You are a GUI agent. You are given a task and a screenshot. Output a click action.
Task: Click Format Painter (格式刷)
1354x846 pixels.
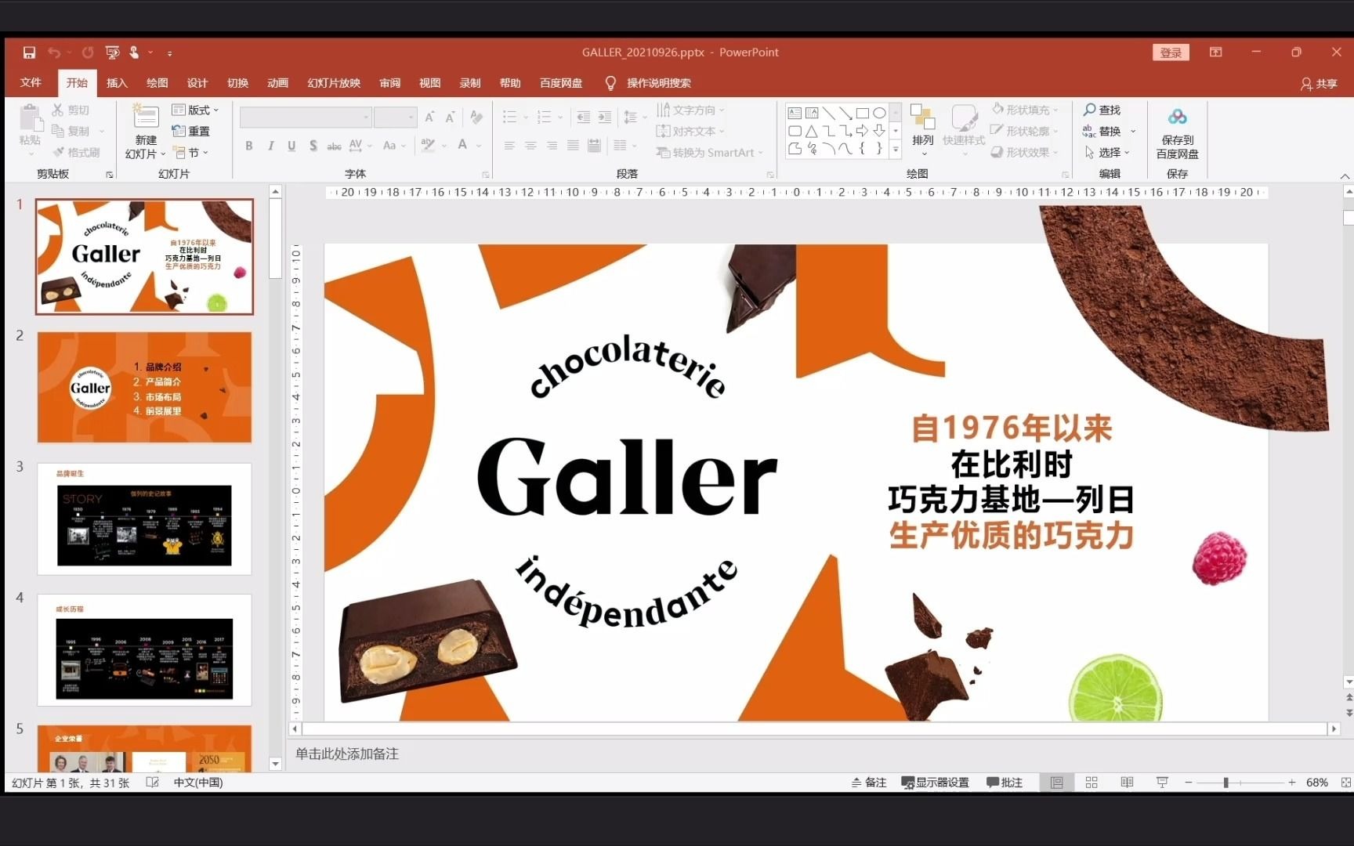(76, 152)
